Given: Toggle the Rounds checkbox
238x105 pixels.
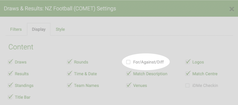Looking at the screenshot, I should tap(69, 62).
